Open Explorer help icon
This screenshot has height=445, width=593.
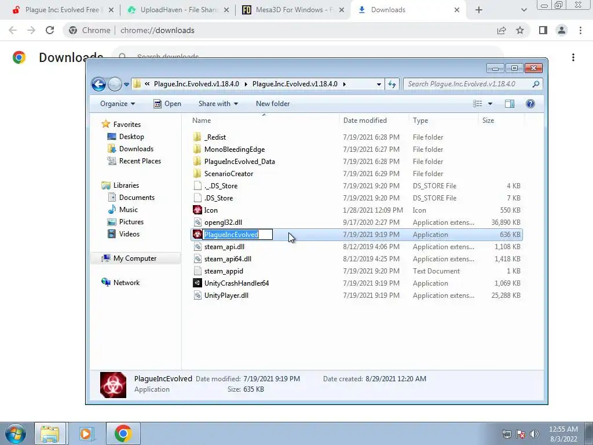click(x=530, y=104)
